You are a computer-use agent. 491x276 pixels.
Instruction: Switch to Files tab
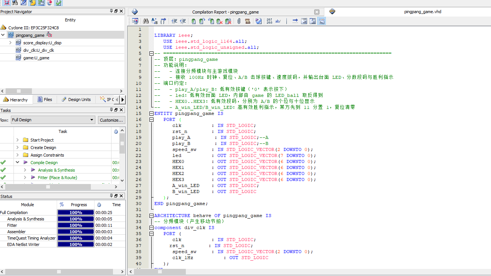point(44,100)
